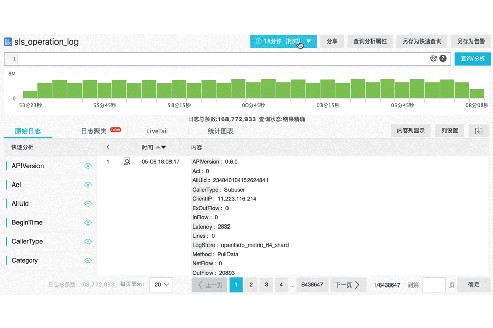Click the timestamp 05-06 18:08:17

click(160, 162)
